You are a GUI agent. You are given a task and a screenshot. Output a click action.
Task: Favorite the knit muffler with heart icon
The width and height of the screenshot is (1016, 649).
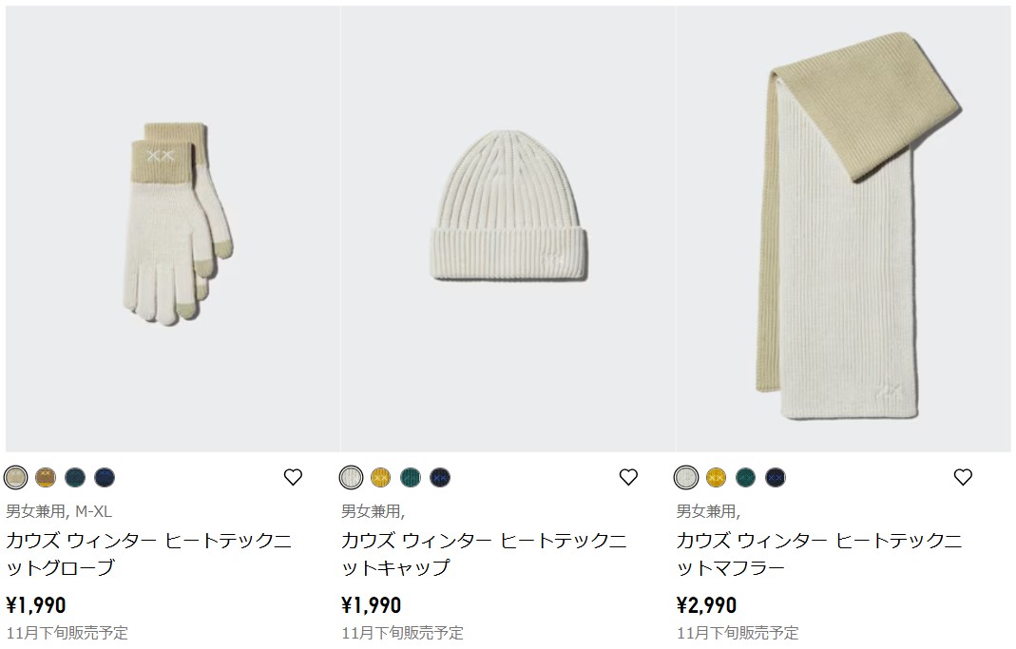[x=963, y=477]
